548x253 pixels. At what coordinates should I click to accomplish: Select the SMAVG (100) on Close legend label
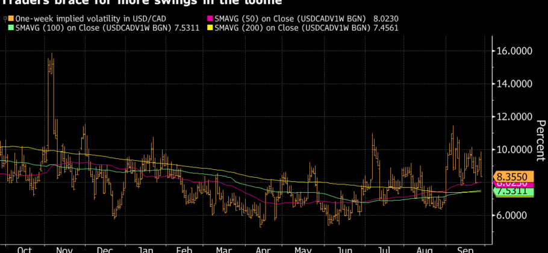(94, 28)
